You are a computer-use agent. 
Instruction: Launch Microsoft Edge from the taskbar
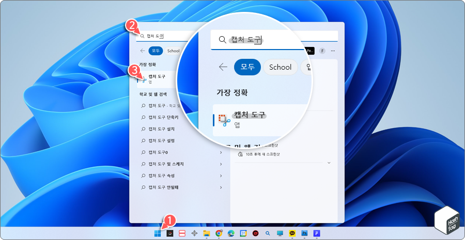[231, 233]
